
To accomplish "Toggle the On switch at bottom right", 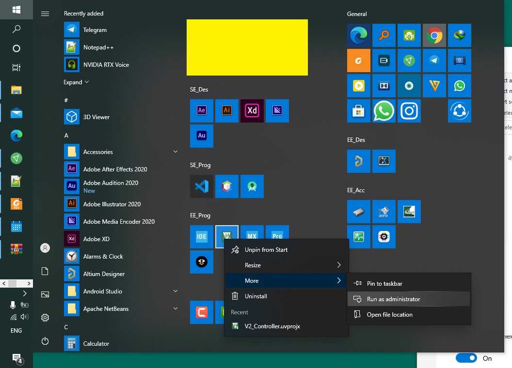I will click(x=466, y=358).
